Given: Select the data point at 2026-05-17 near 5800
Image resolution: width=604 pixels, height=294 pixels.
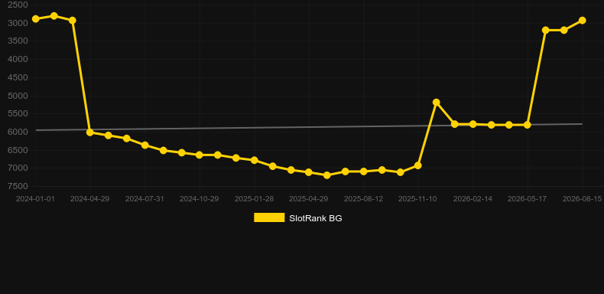Looking at the screenshot, I should pos(528,125).
